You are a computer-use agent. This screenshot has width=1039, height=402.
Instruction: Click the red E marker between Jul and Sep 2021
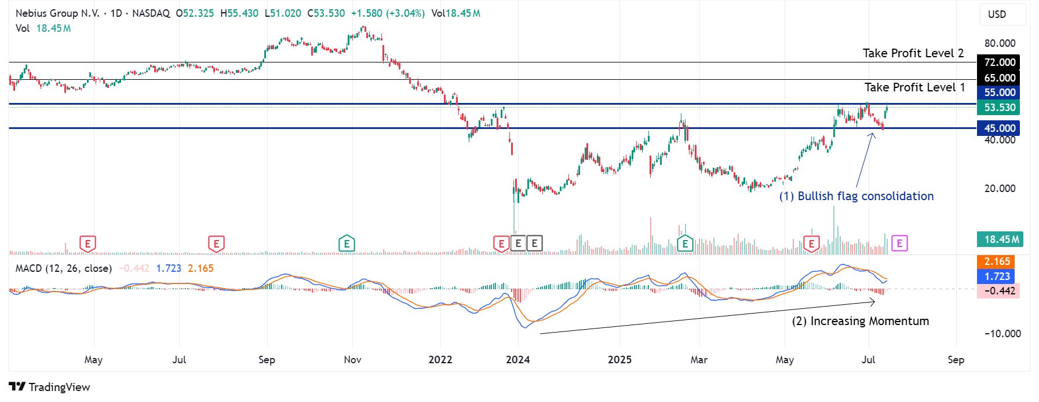(216, 244)
